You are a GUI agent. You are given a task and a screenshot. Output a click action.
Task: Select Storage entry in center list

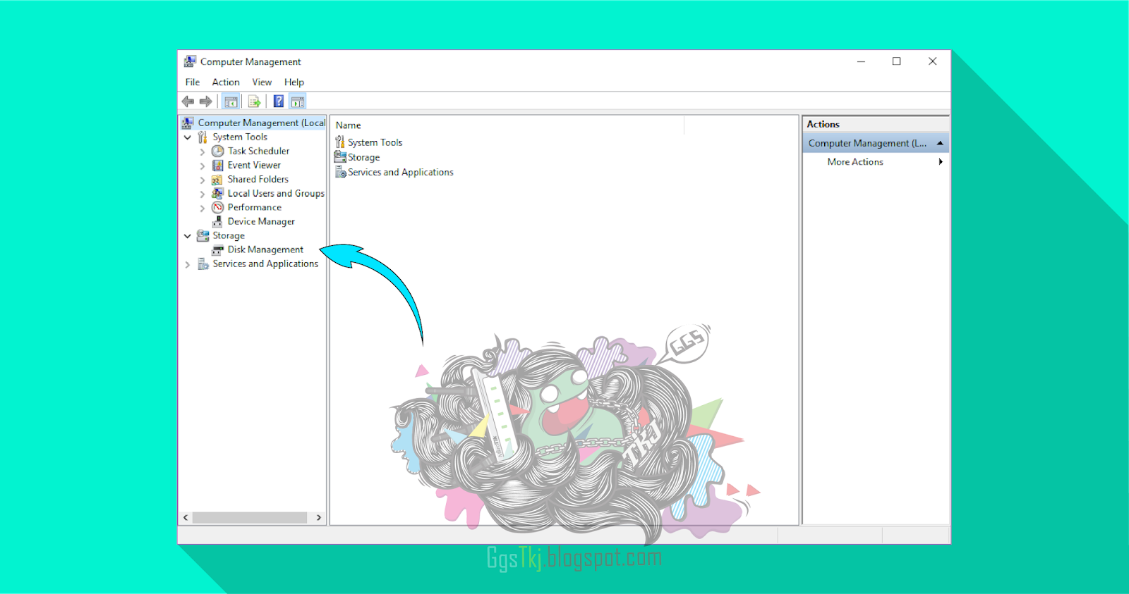click(363, 157)
